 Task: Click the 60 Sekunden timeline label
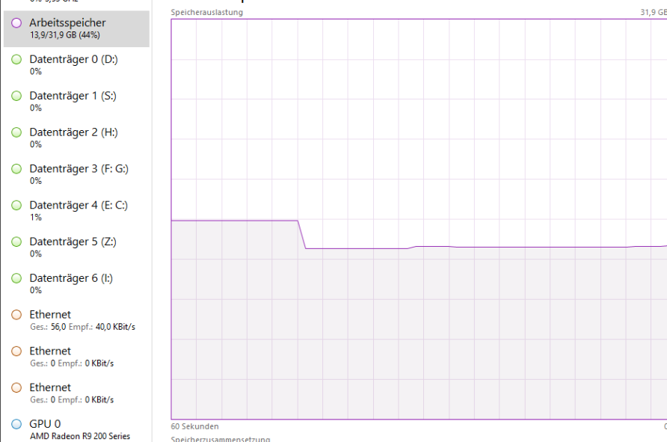coord(194,426)
